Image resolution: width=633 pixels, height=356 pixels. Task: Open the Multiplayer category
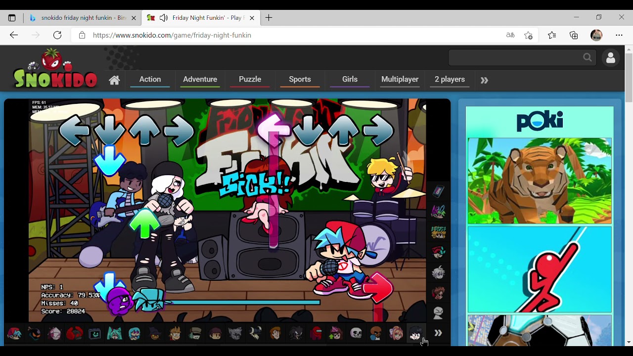(x=400, y=79)
